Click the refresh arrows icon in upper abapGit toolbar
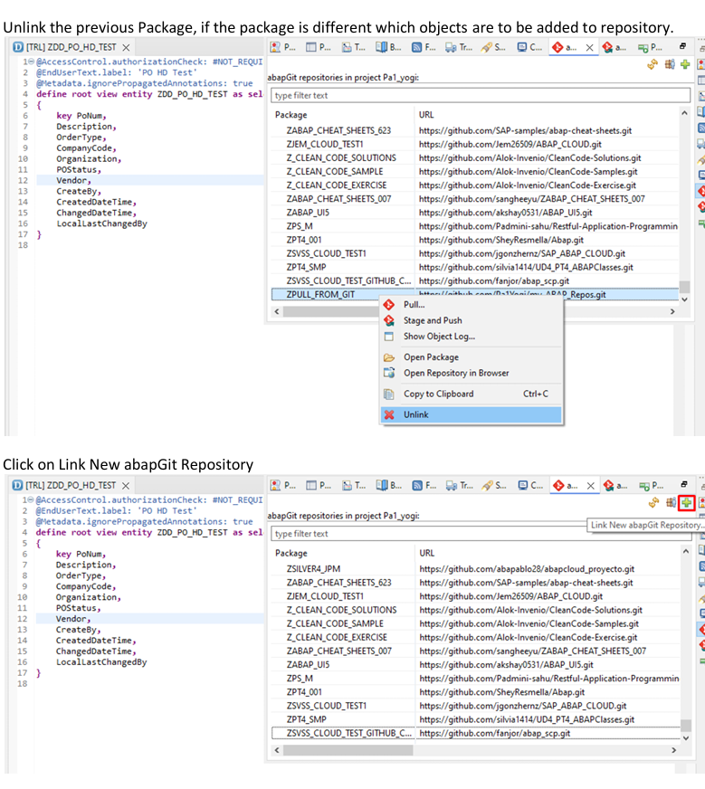705x789 pixels. [x=653, y=64]
